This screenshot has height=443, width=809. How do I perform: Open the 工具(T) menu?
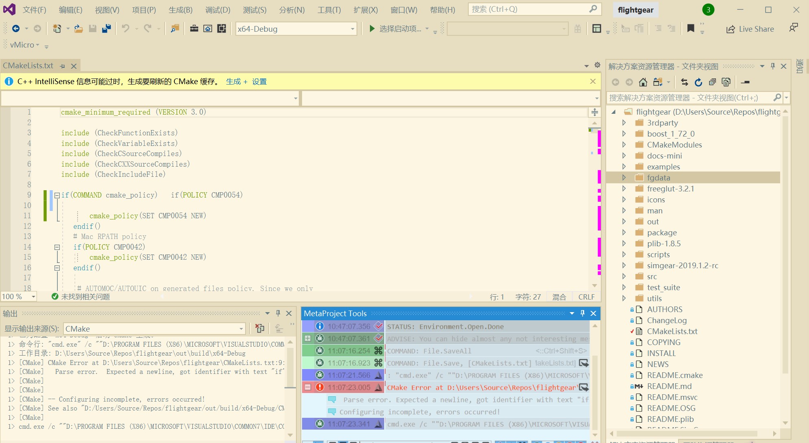coord(329,10)
